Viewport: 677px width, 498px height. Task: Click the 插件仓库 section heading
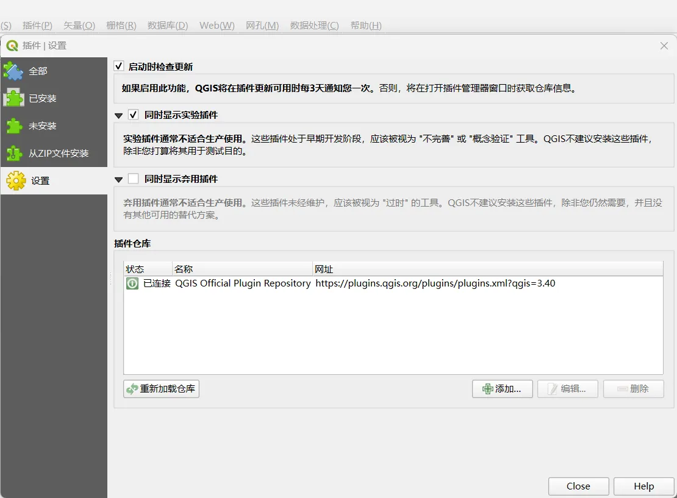[x=132, y=243]
